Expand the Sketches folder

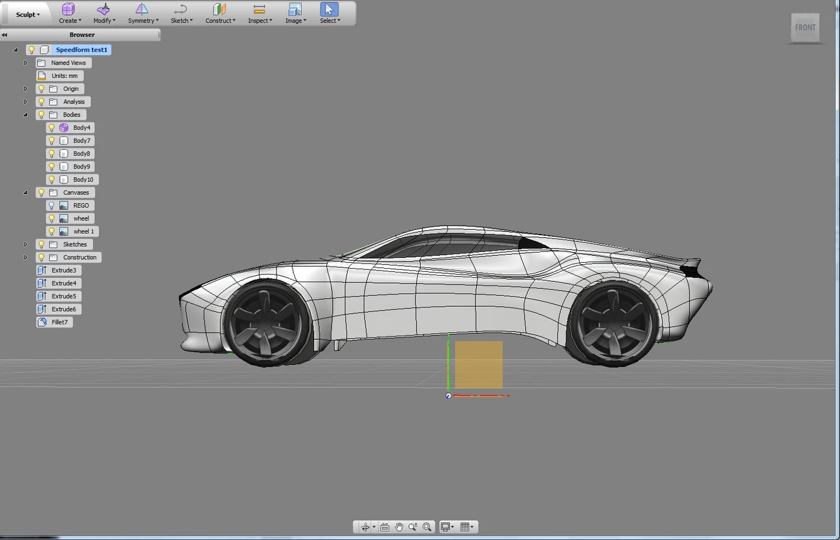[25, 244]
